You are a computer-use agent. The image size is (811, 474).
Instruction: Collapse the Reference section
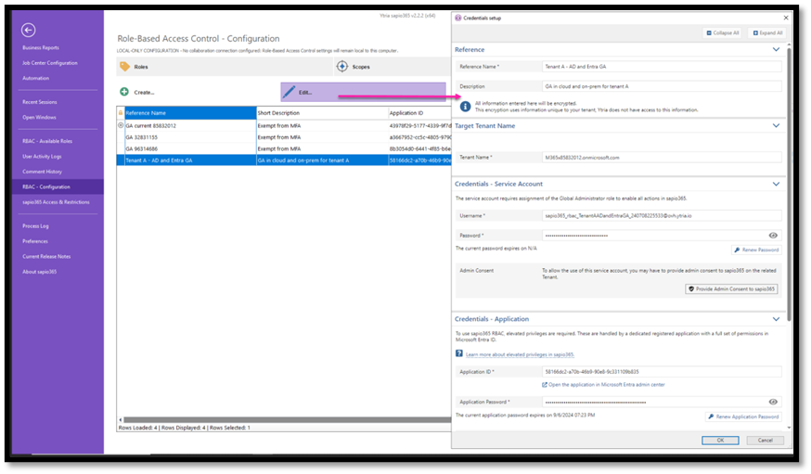point(776,49)
